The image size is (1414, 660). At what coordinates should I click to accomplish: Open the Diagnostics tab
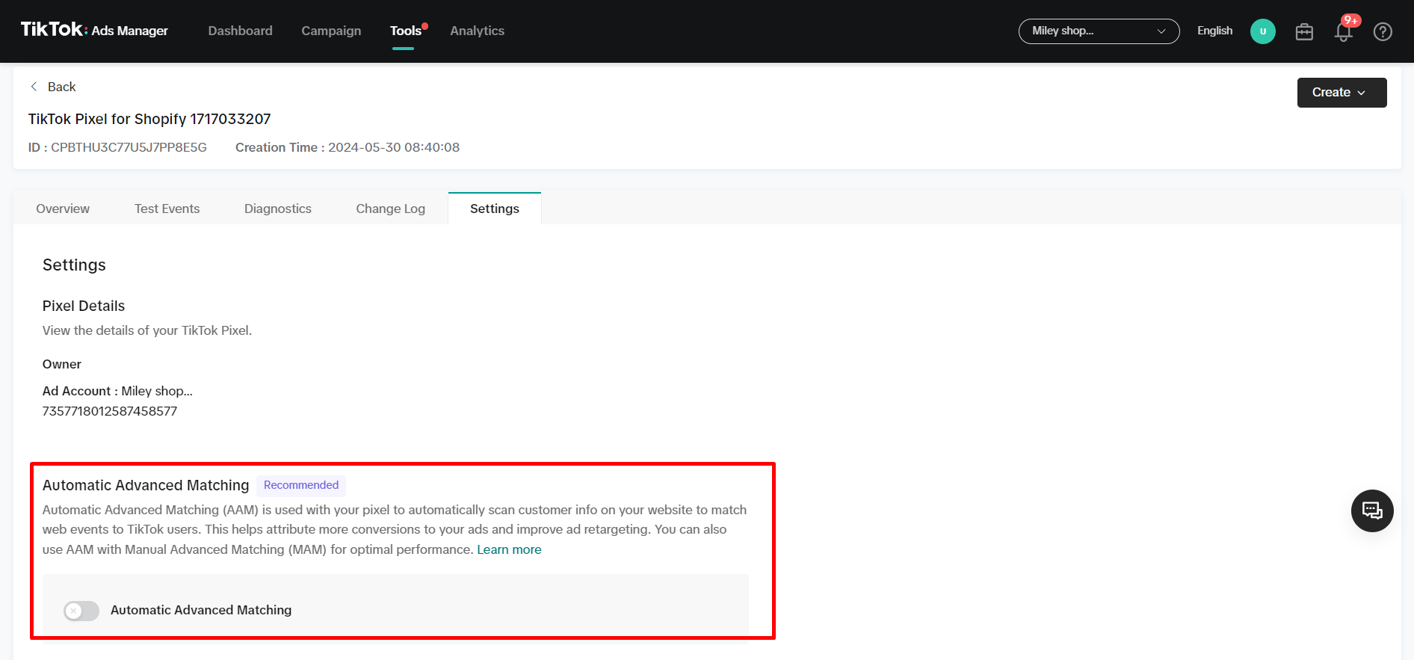click(277, 209)
